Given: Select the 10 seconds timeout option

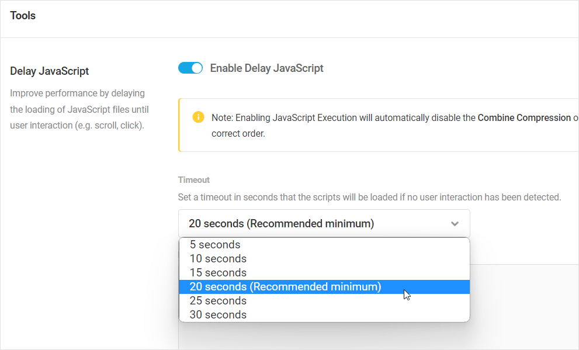Looking at the screenshot, I should (218, 258).
